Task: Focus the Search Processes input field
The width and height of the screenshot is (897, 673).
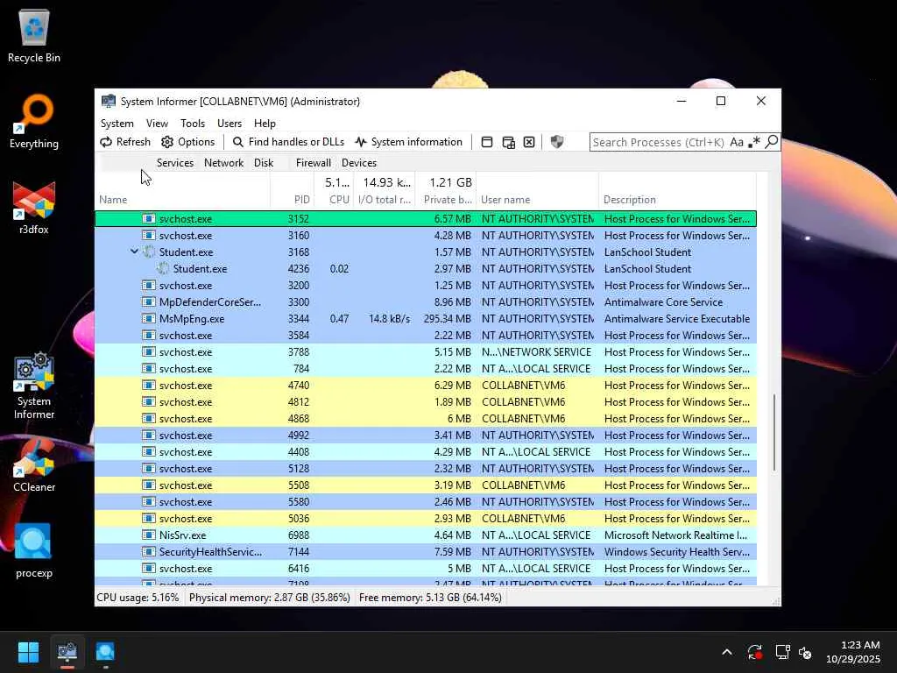Action: pyautogui.click(x=659, y=142)
